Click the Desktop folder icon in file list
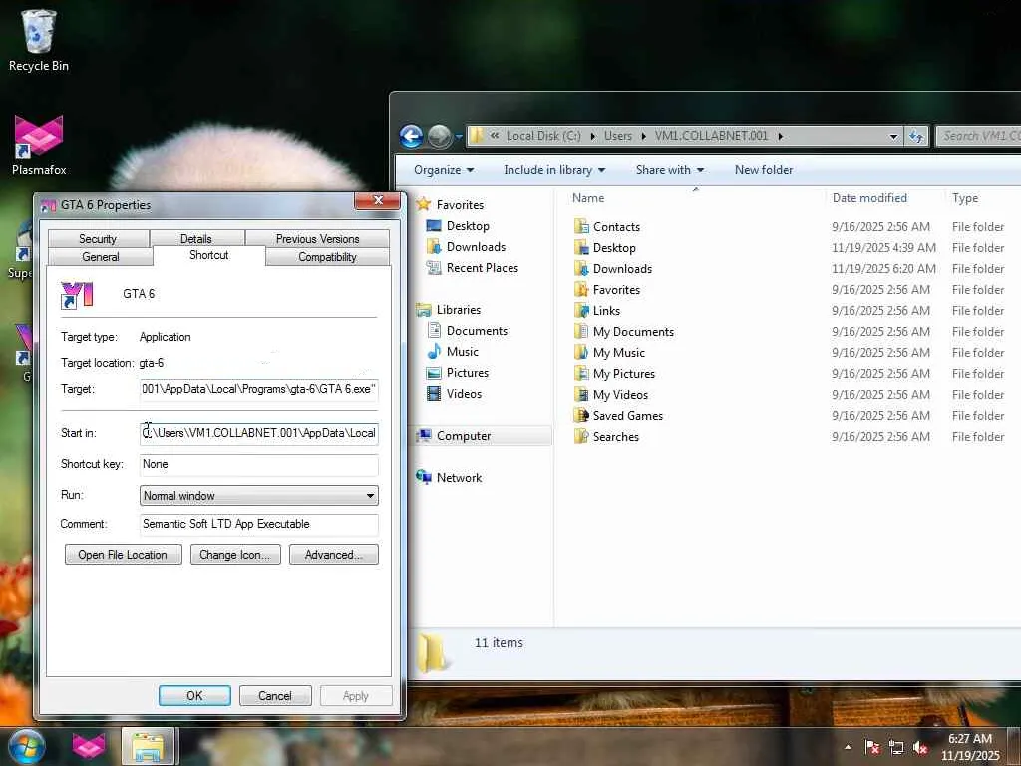Screen dimensions: 1021x766 tap(581, 247)
